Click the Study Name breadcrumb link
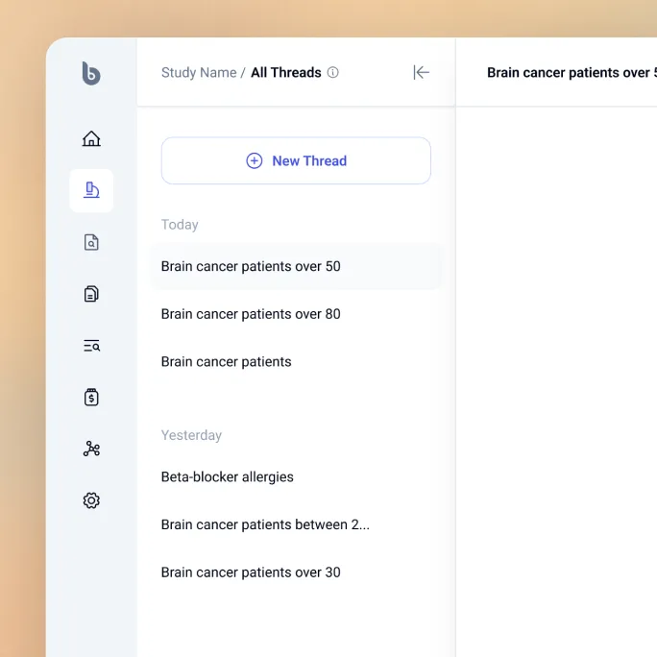Image resolution: width=657 pixels, height=657 pixels. [199, 72]
